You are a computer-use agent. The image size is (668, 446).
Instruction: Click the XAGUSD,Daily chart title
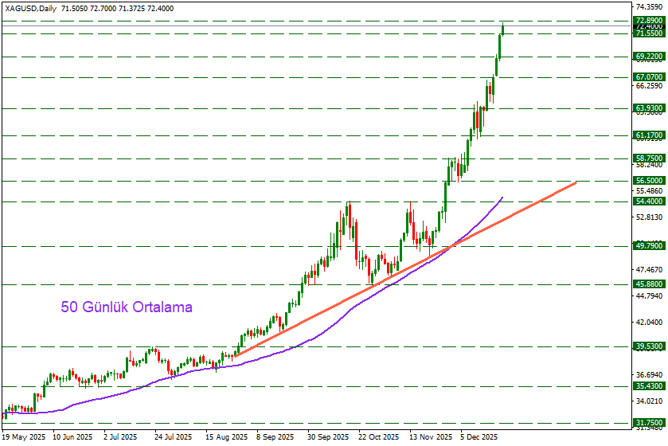[x=30, y=6]
